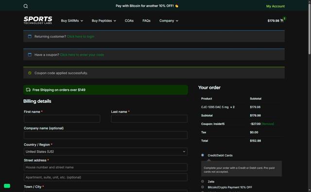Open the search magnifier icon
Viewport: 311px width, 192px height.
(26, 6)
